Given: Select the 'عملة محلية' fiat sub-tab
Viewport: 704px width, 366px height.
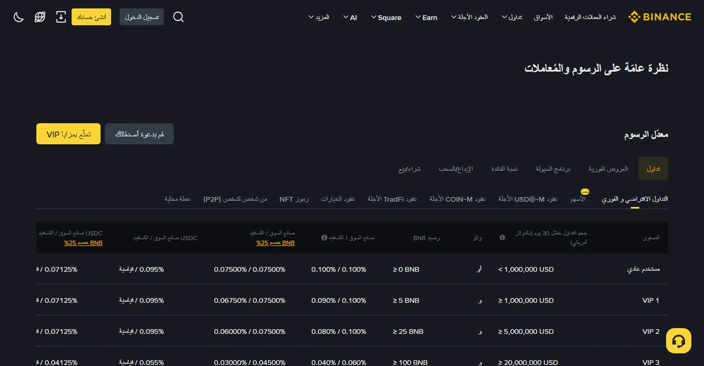Looking at the screenshot, I should pos(178,199).
